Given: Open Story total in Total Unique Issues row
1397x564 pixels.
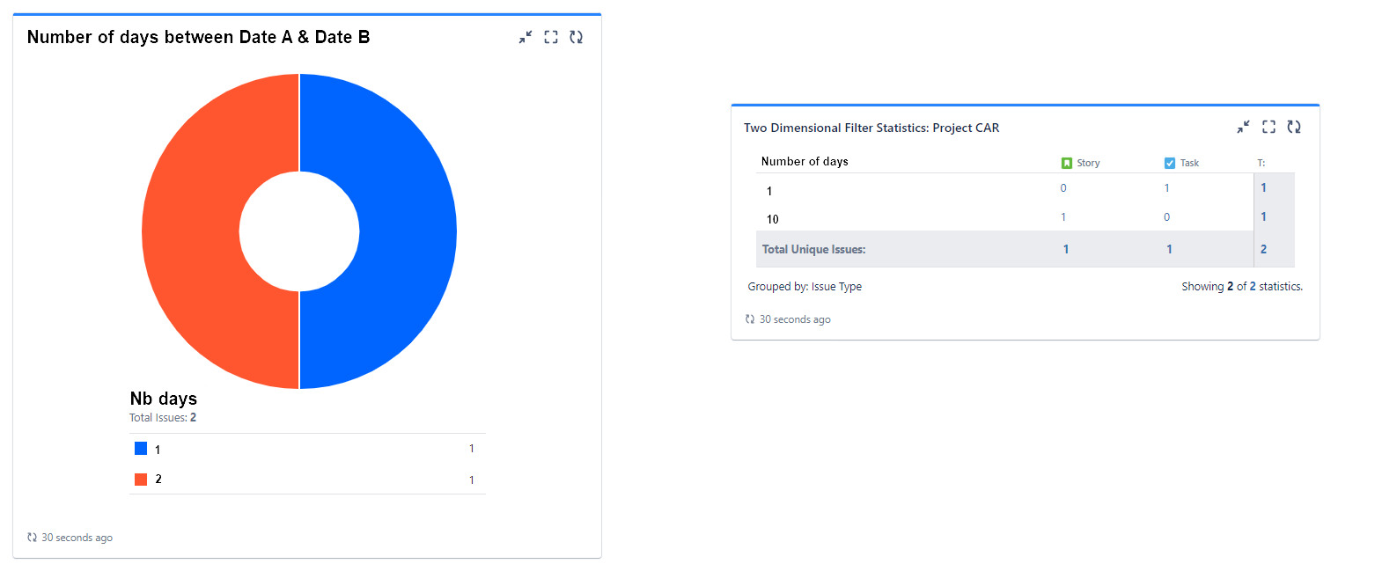Looking at the screenshot, I should click(1066, 249).
